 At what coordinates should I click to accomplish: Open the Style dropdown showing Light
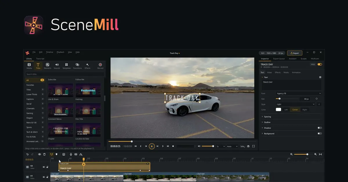pos(295,104)
